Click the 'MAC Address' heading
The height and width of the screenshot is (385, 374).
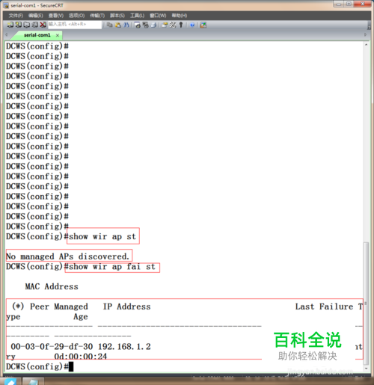(52, 286)
